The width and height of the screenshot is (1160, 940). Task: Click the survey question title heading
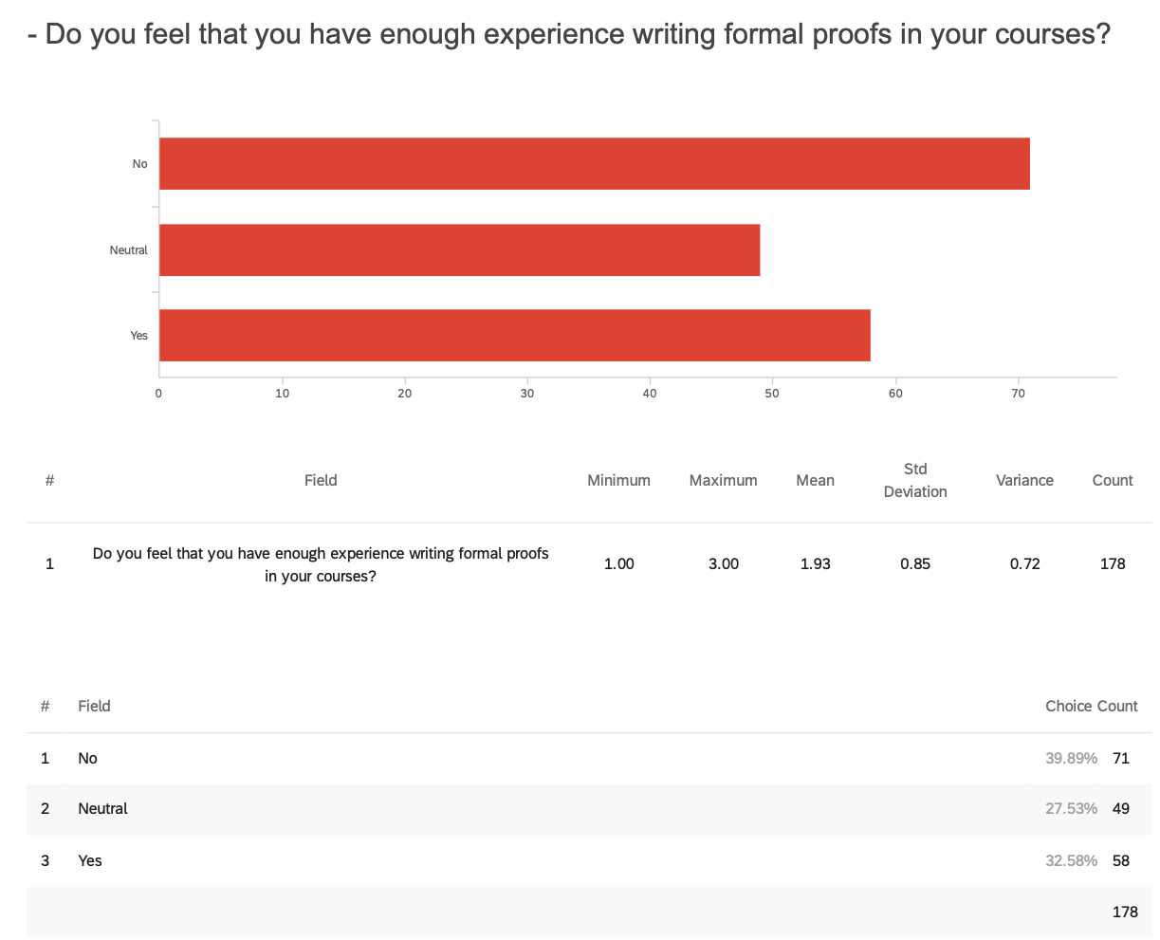(568, 35)
